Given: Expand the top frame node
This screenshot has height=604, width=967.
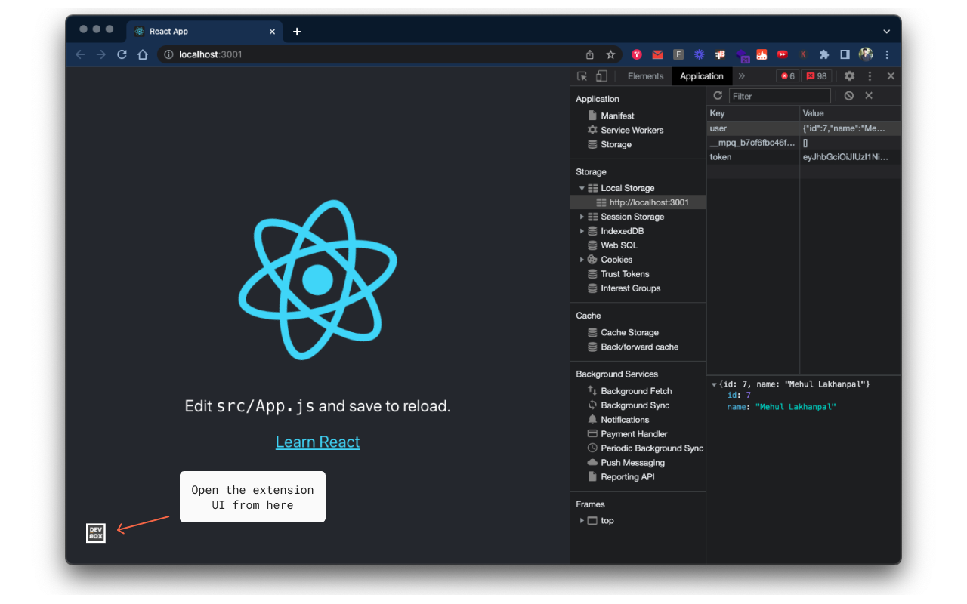Looking at the screenshot, I should click(582, 521).
